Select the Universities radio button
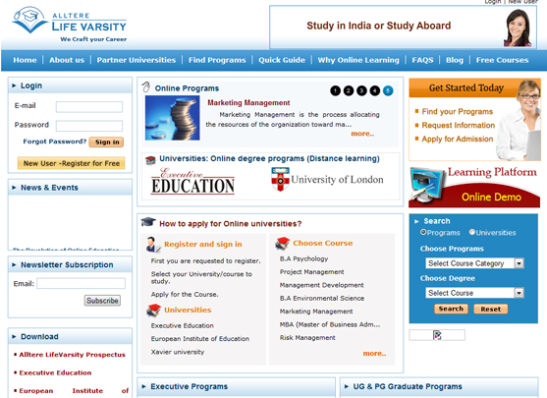This screenshot has height=398, width=547. (x=472, y=232)
